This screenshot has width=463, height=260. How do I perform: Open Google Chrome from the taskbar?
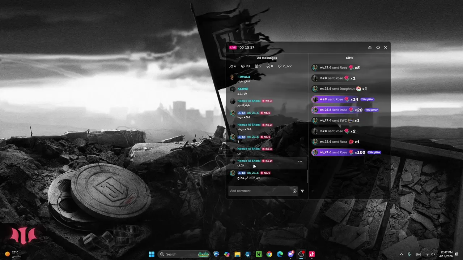click(269, 254)
